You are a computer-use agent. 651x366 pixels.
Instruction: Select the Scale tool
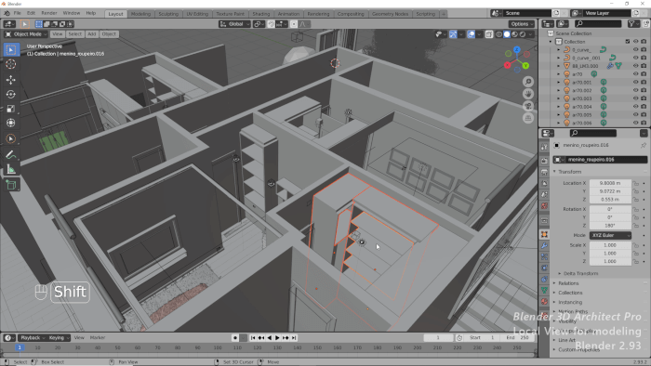point(11,109)
